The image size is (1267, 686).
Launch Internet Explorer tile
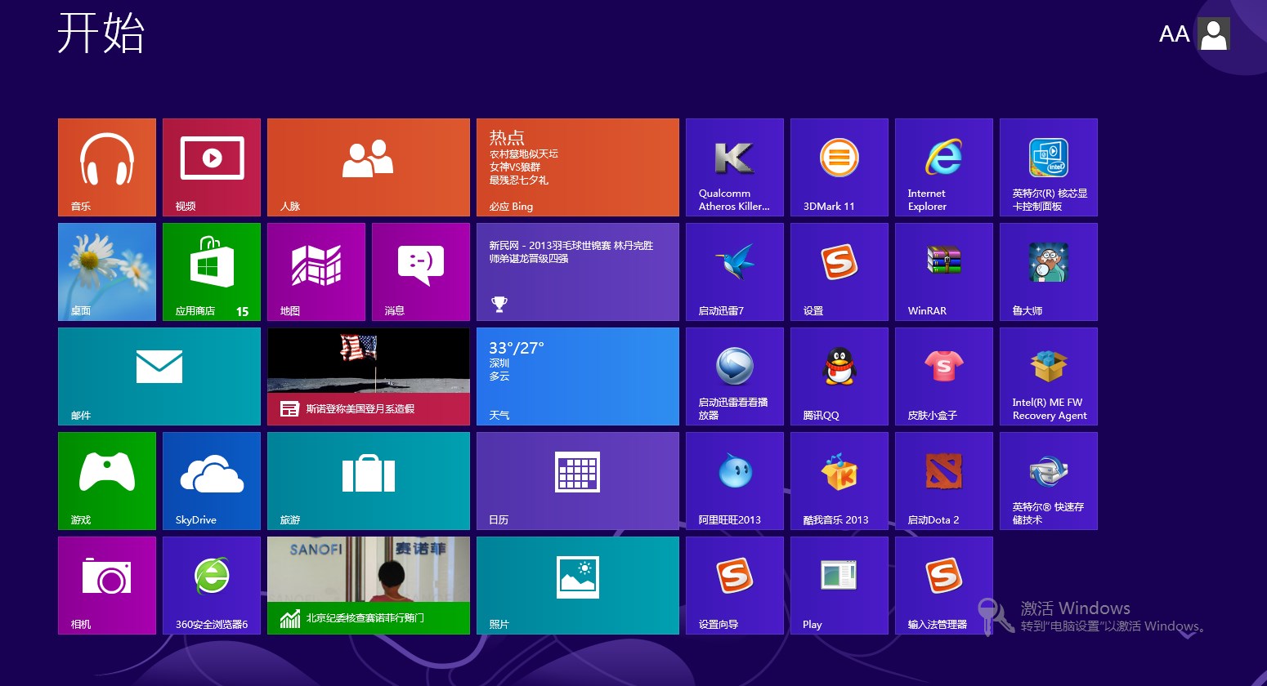click(944, 167)
